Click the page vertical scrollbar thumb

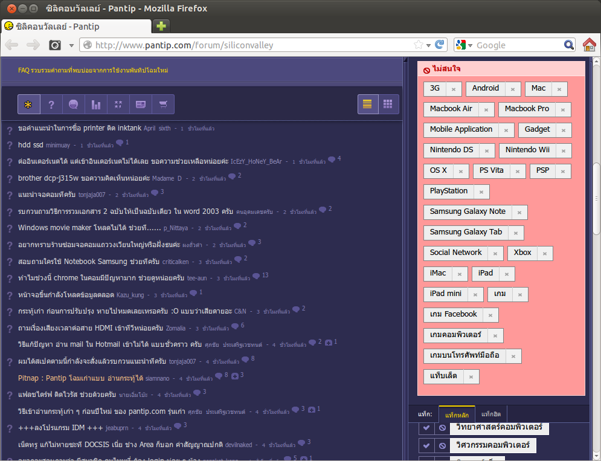click(596, 198)
